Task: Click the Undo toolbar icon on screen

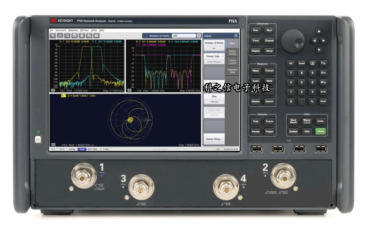Action: pos(53,36)
